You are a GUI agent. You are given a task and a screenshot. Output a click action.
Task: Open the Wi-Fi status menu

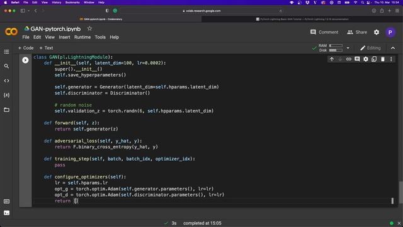click(355, 3)
